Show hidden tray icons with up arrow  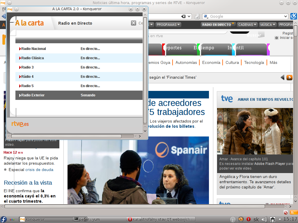pyautogui.click(x=280, y=219)
